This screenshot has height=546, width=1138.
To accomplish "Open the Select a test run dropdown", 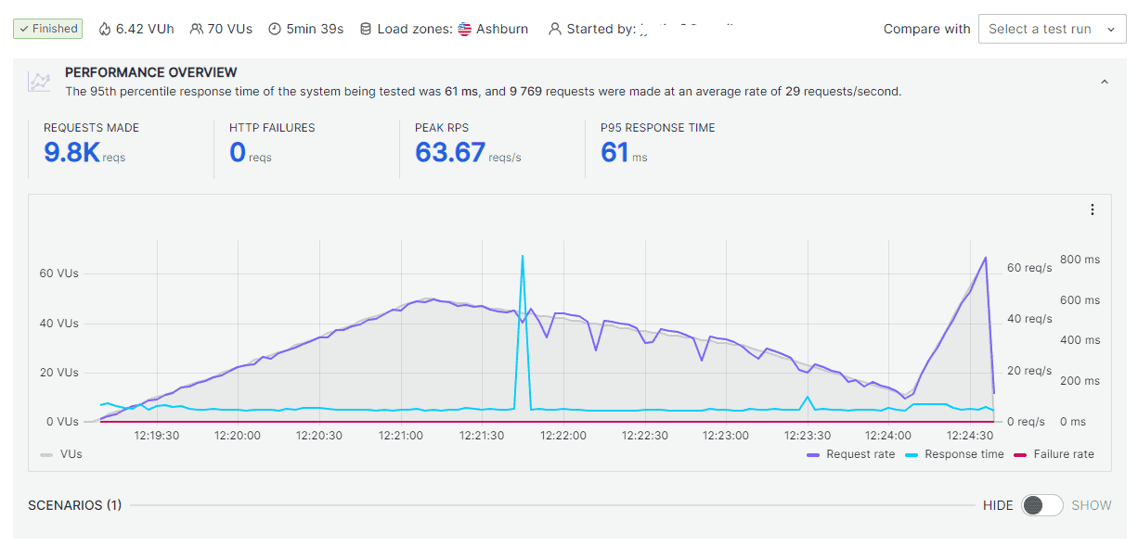I will 1052,29.
